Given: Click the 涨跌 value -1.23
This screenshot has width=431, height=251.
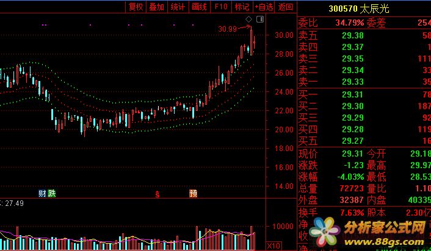Looking at the screenshot, I should (353, 166).
